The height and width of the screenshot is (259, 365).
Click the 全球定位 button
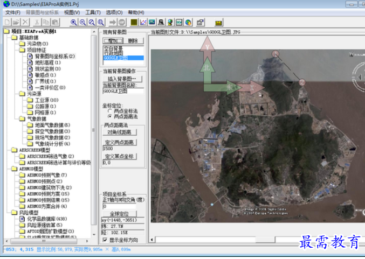click(x=119, y=213)
